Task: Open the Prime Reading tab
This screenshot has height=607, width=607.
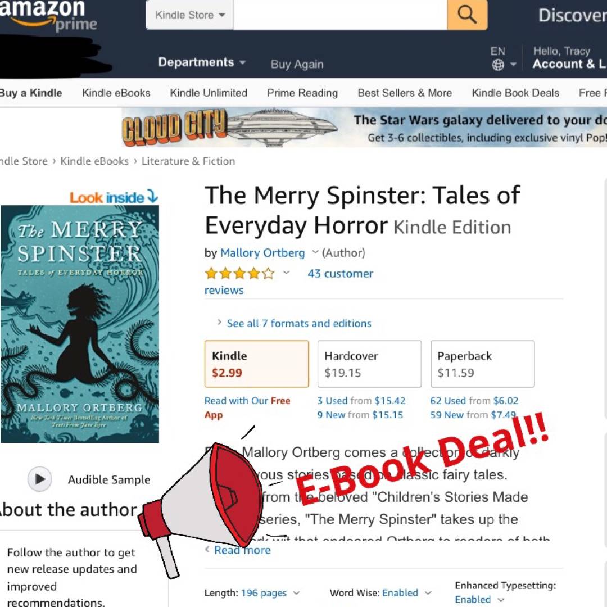Action: [302, 93]
